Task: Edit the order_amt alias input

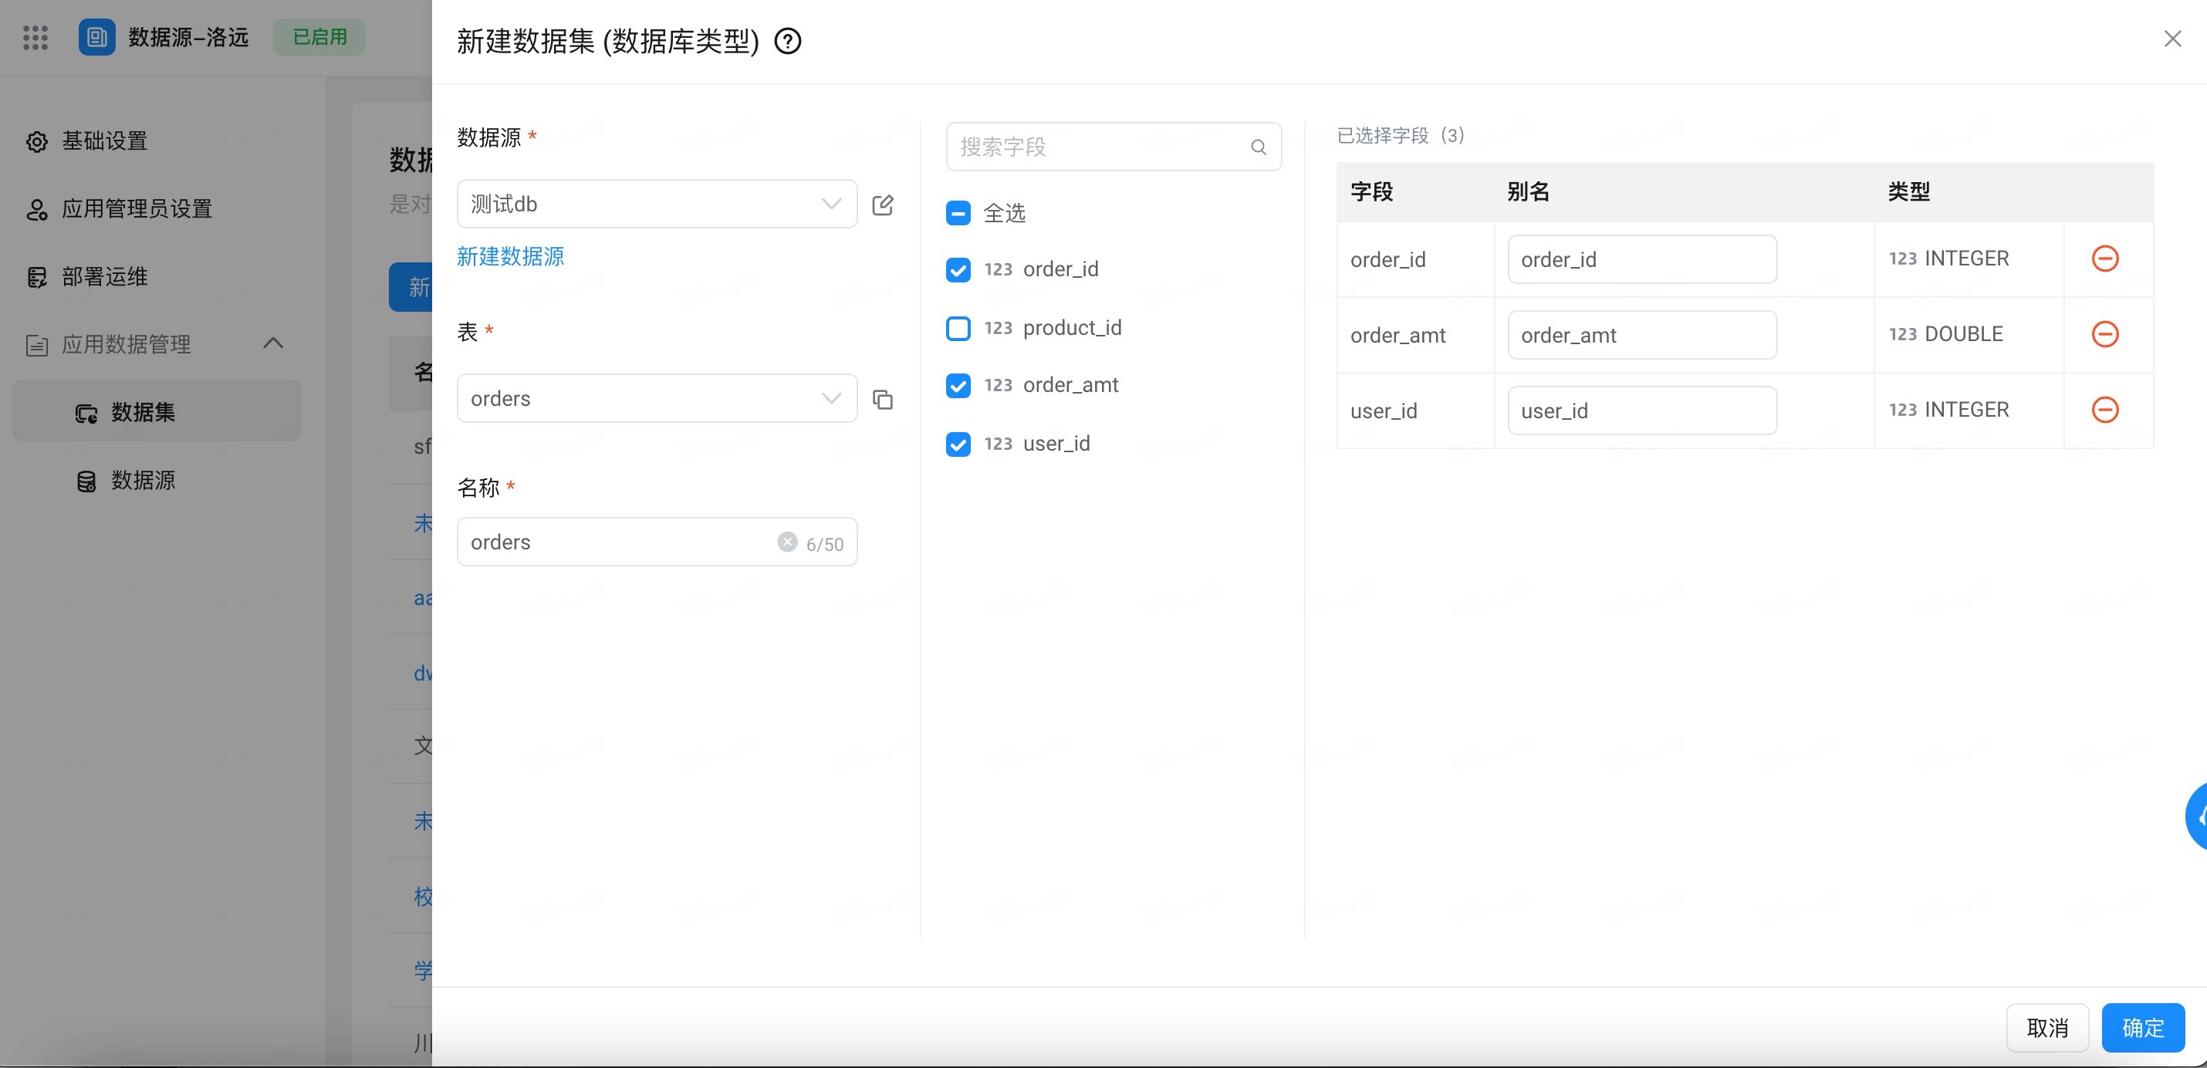Action: [x=1641, y=335]
